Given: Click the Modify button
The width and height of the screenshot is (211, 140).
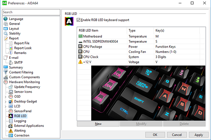Looking at the screenshot, I should point(141,124).
